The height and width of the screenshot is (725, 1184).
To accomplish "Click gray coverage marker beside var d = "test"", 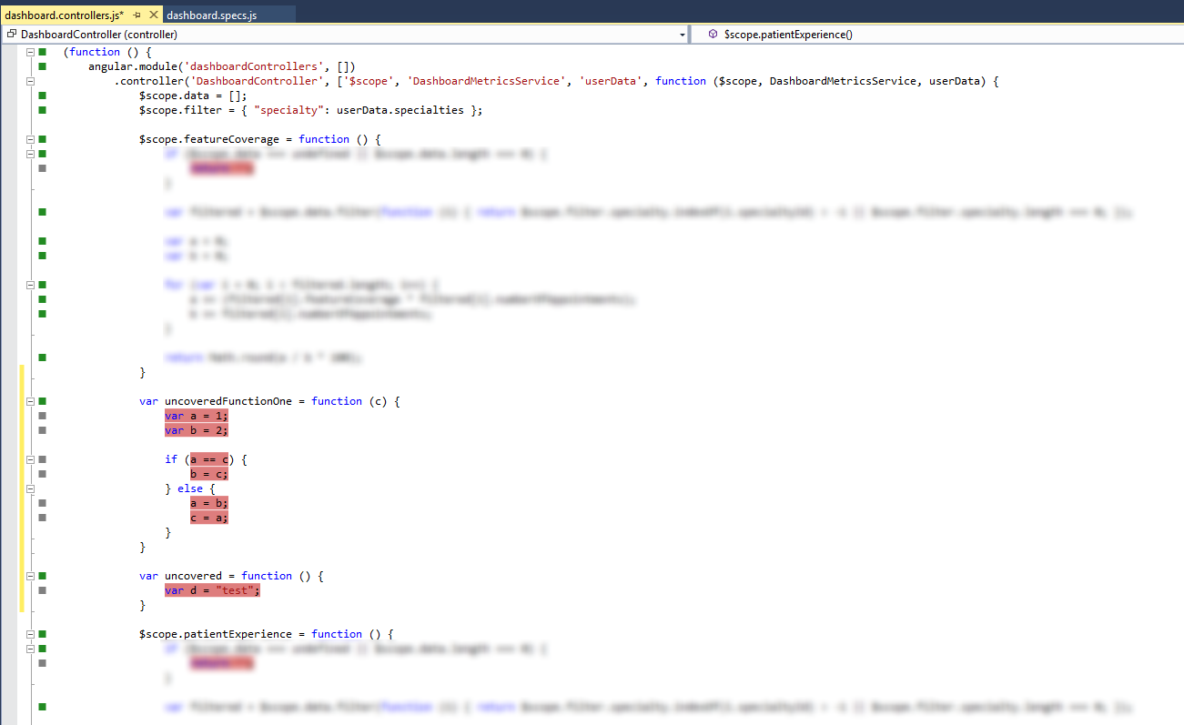I will (42, 590).
